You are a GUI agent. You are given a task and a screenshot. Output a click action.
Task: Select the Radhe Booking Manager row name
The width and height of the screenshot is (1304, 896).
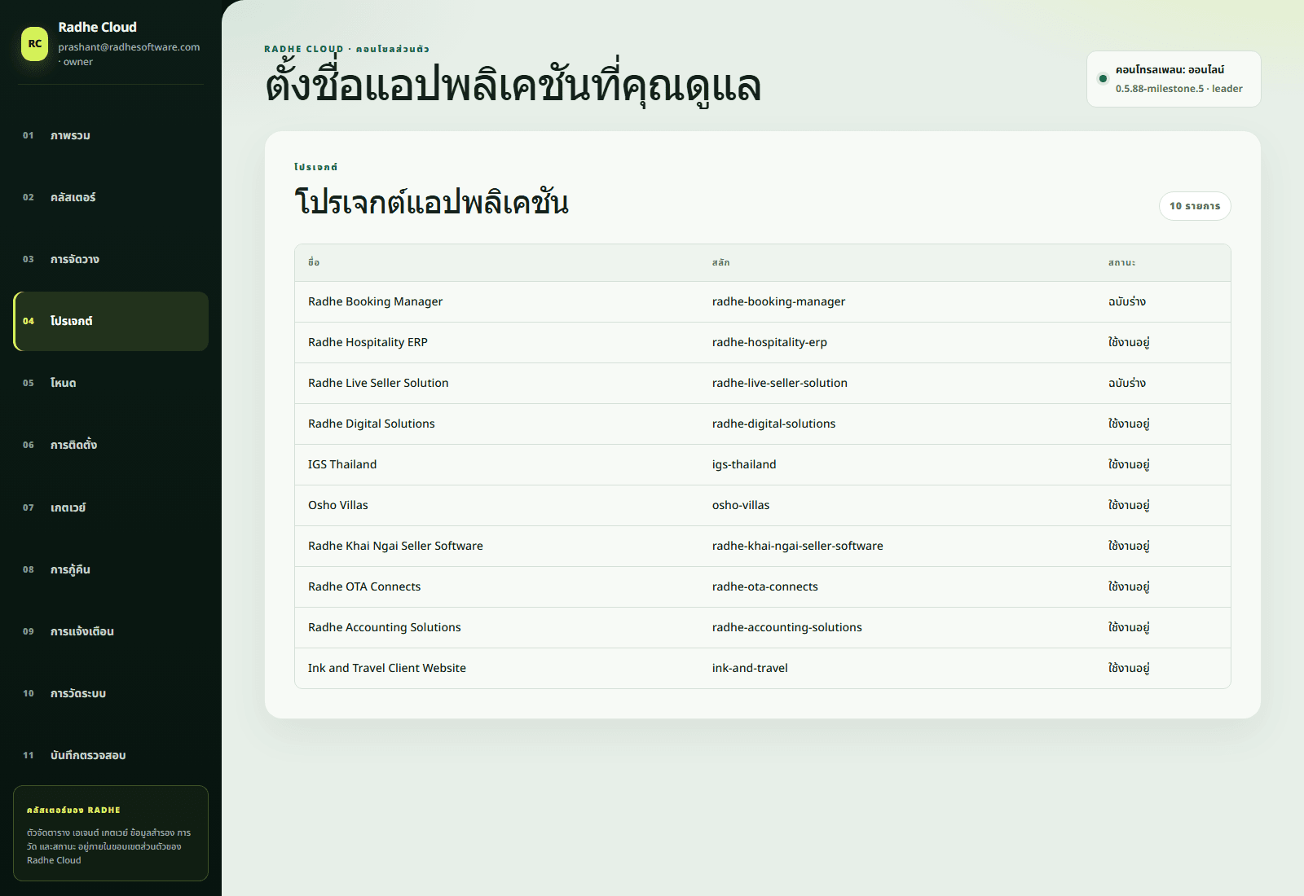375,301
